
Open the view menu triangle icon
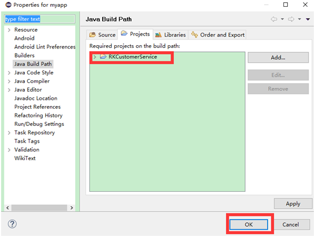point(308,19)
